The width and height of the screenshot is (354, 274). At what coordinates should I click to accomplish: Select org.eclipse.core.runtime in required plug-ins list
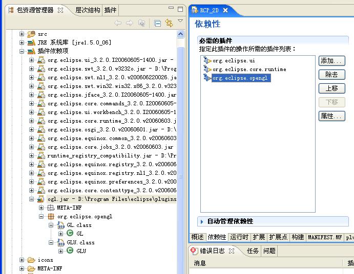tap(249, 69)
